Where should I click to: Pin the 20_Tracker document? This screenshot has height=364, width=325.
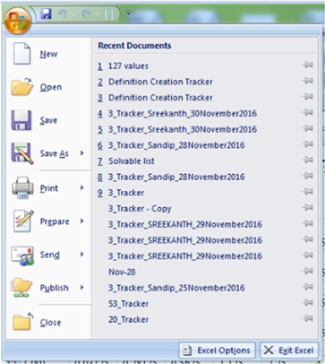[x=307, y=318]
